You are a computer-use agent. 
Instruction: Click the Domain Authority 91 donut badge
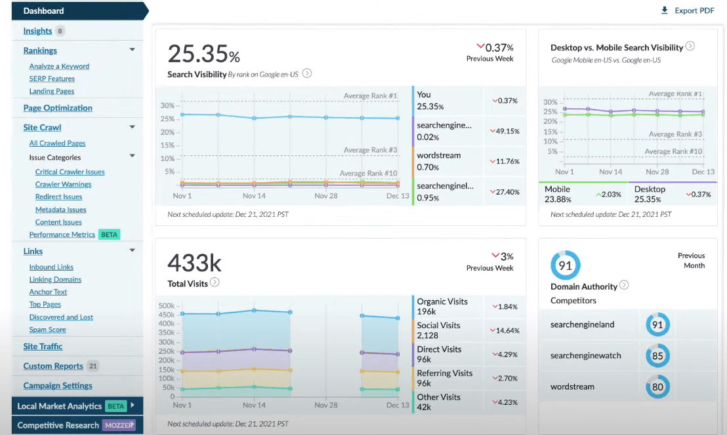(x=565, y=265)
